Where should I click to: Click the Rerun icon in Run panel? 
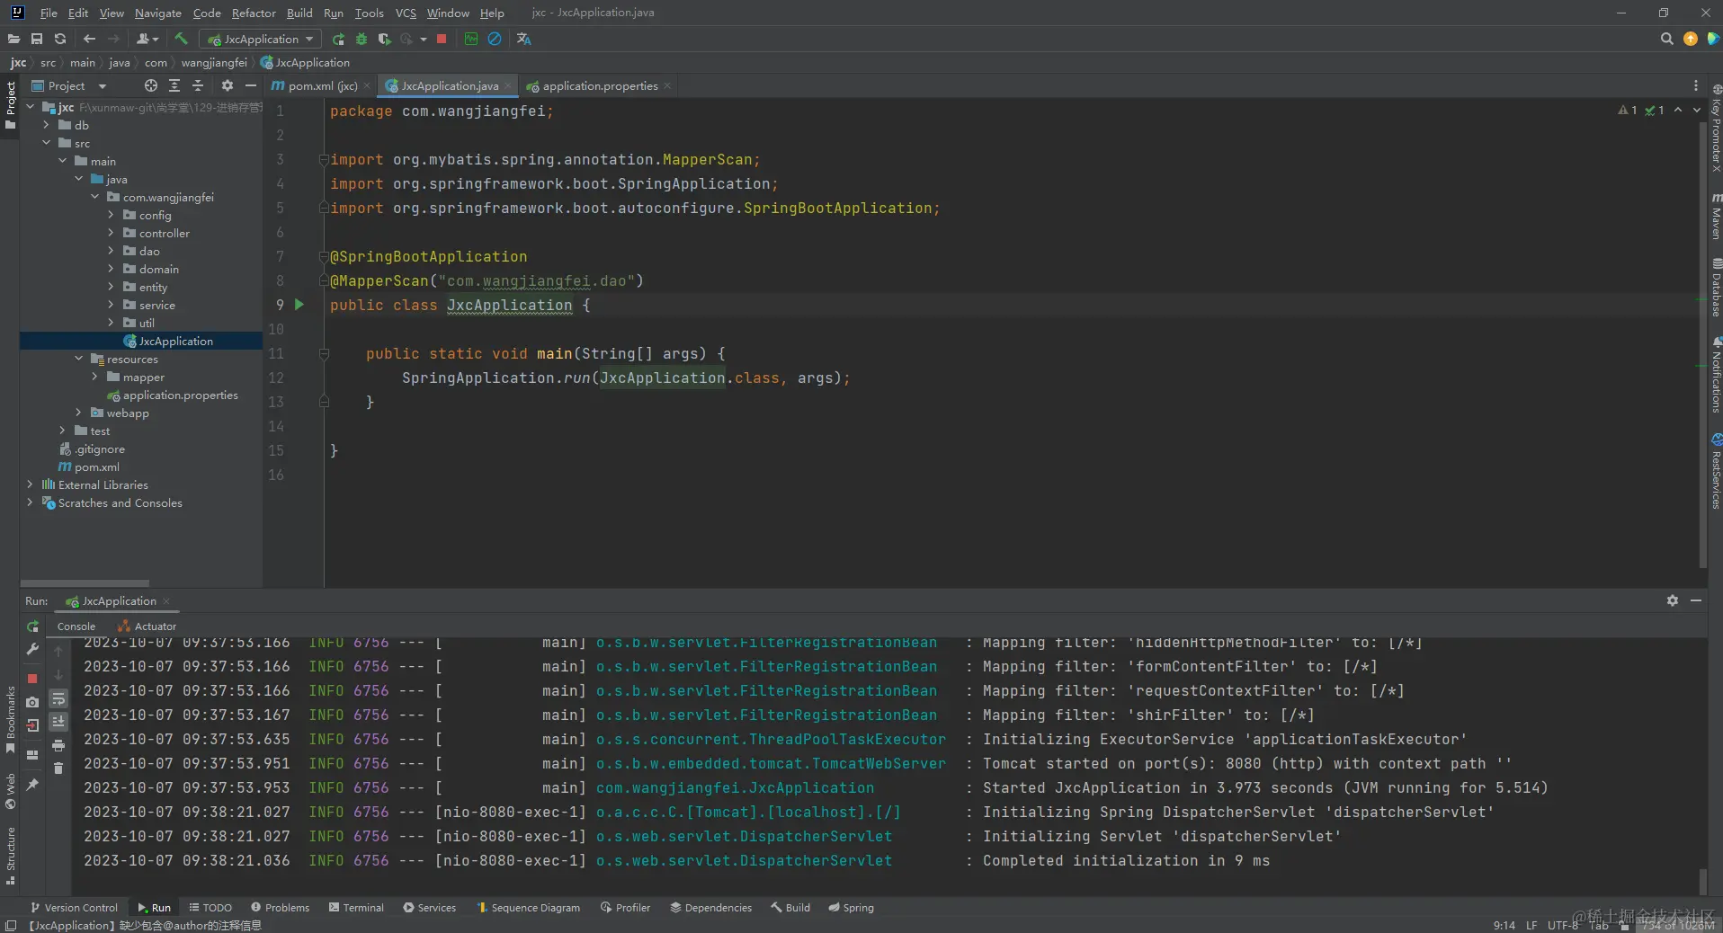tap(32, 626)
